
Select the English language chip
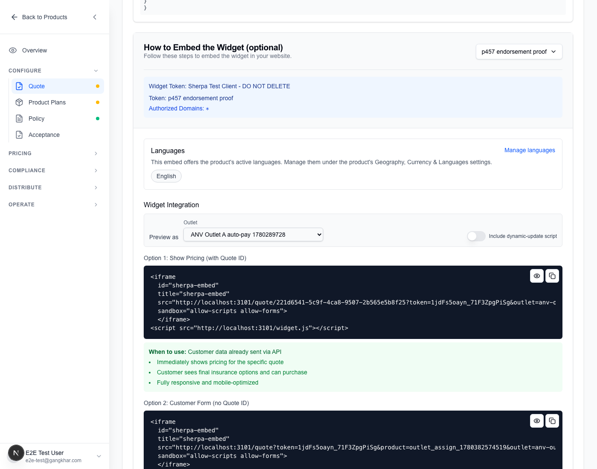pos(166,176)
